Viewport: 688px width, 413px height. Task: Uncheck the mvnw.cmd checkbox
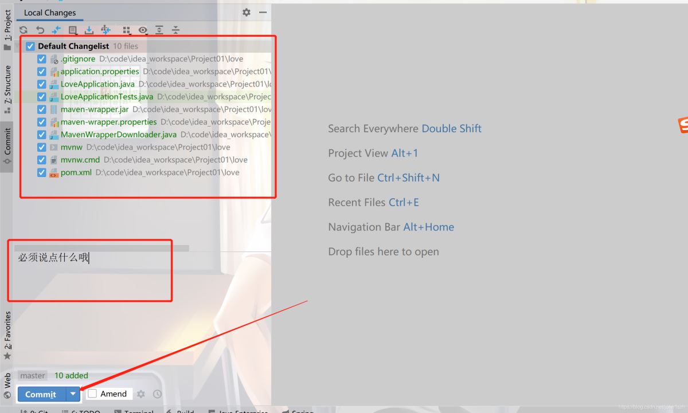[41, 160]
